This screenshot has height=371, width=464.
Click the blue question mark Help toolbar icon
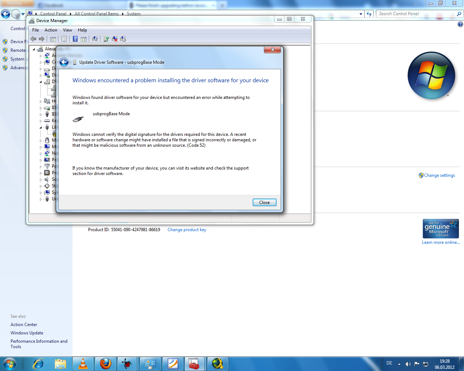(x=75, y=39)
